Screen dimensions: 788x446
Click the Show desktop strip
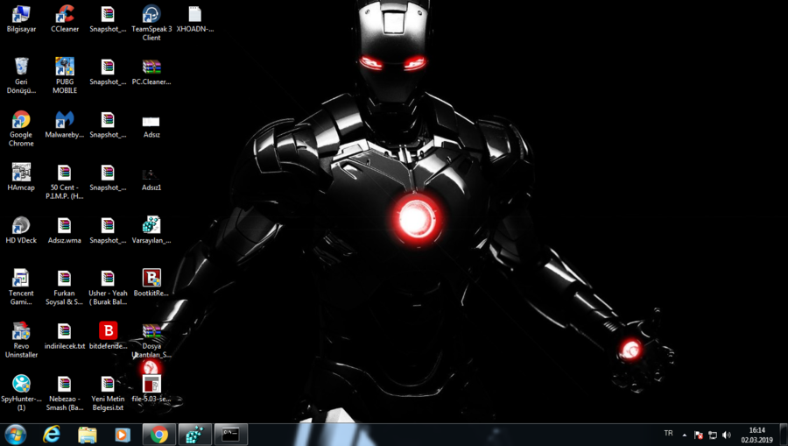tap(784, 435)
